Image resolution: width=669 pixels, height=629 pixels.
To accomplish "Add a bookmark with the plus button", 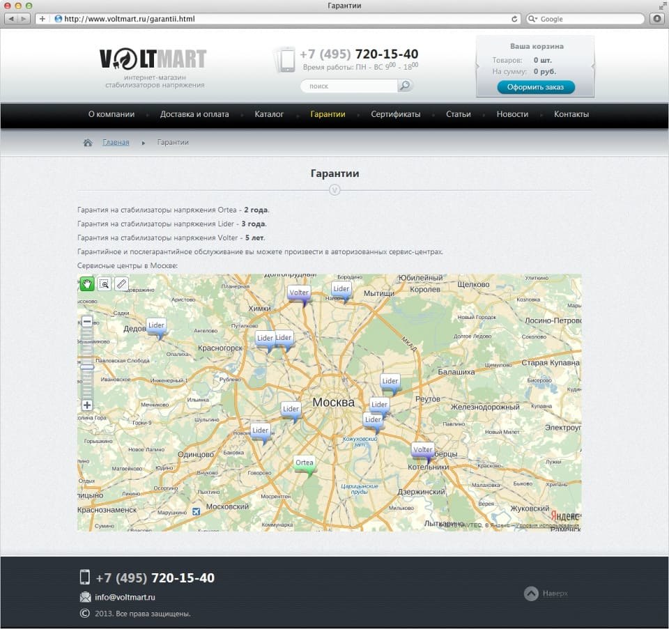I will (x=42, y=19).
